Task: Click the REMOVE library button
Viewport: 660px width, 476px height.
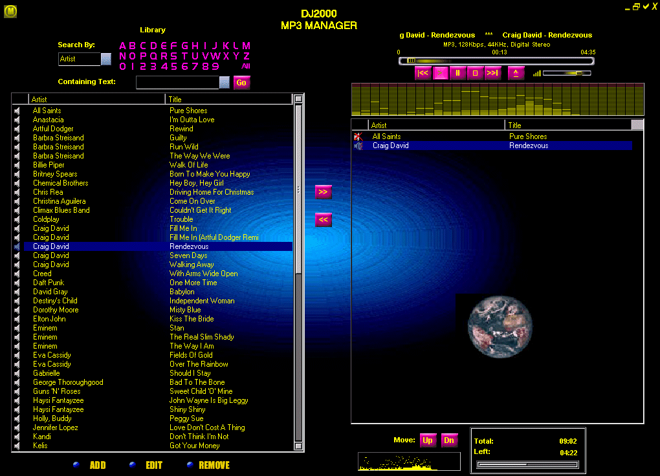Action: 214,465
